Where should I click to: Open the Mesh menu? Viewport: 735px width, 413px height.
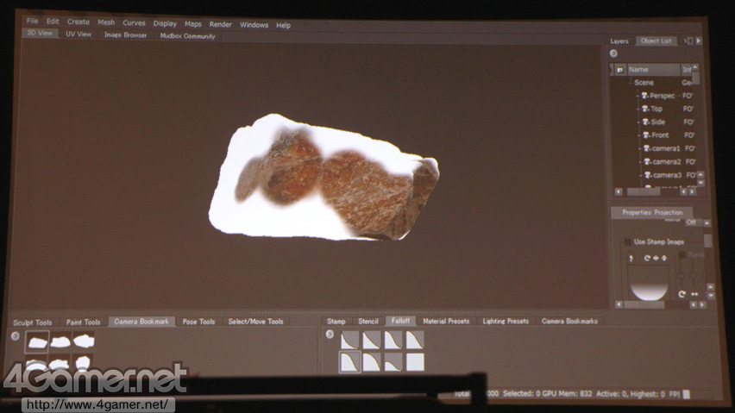[x=106, y=22]
